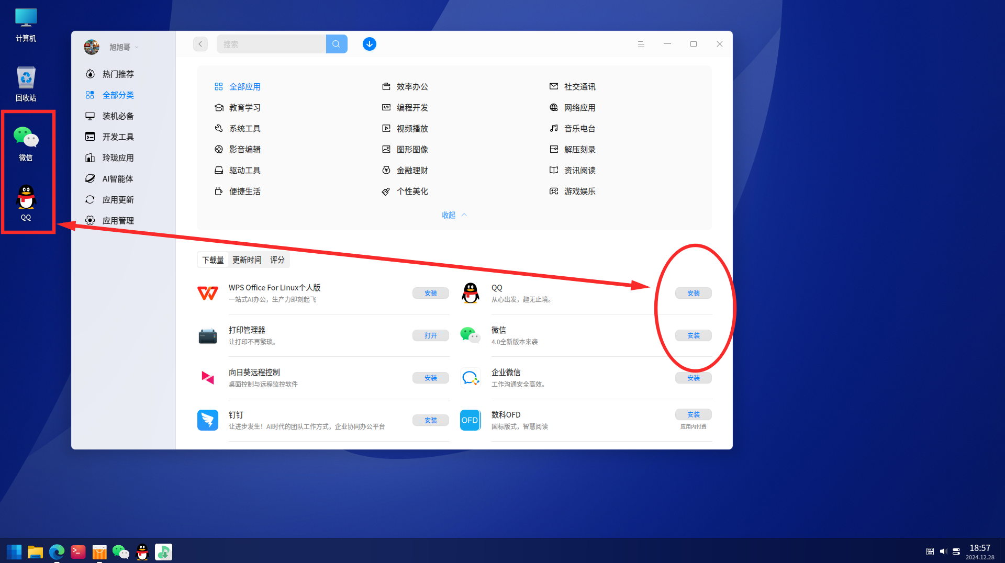The height and width of the screenshot is (563, 1005).
Task: Select the 驱动工具 category
Action: 238,170
